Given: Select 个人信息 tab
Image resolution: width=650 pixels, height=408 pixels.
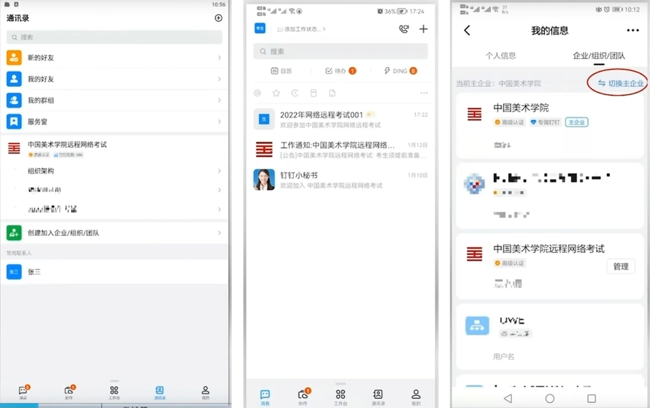Looking at the screenshot, I should (501, 56).
